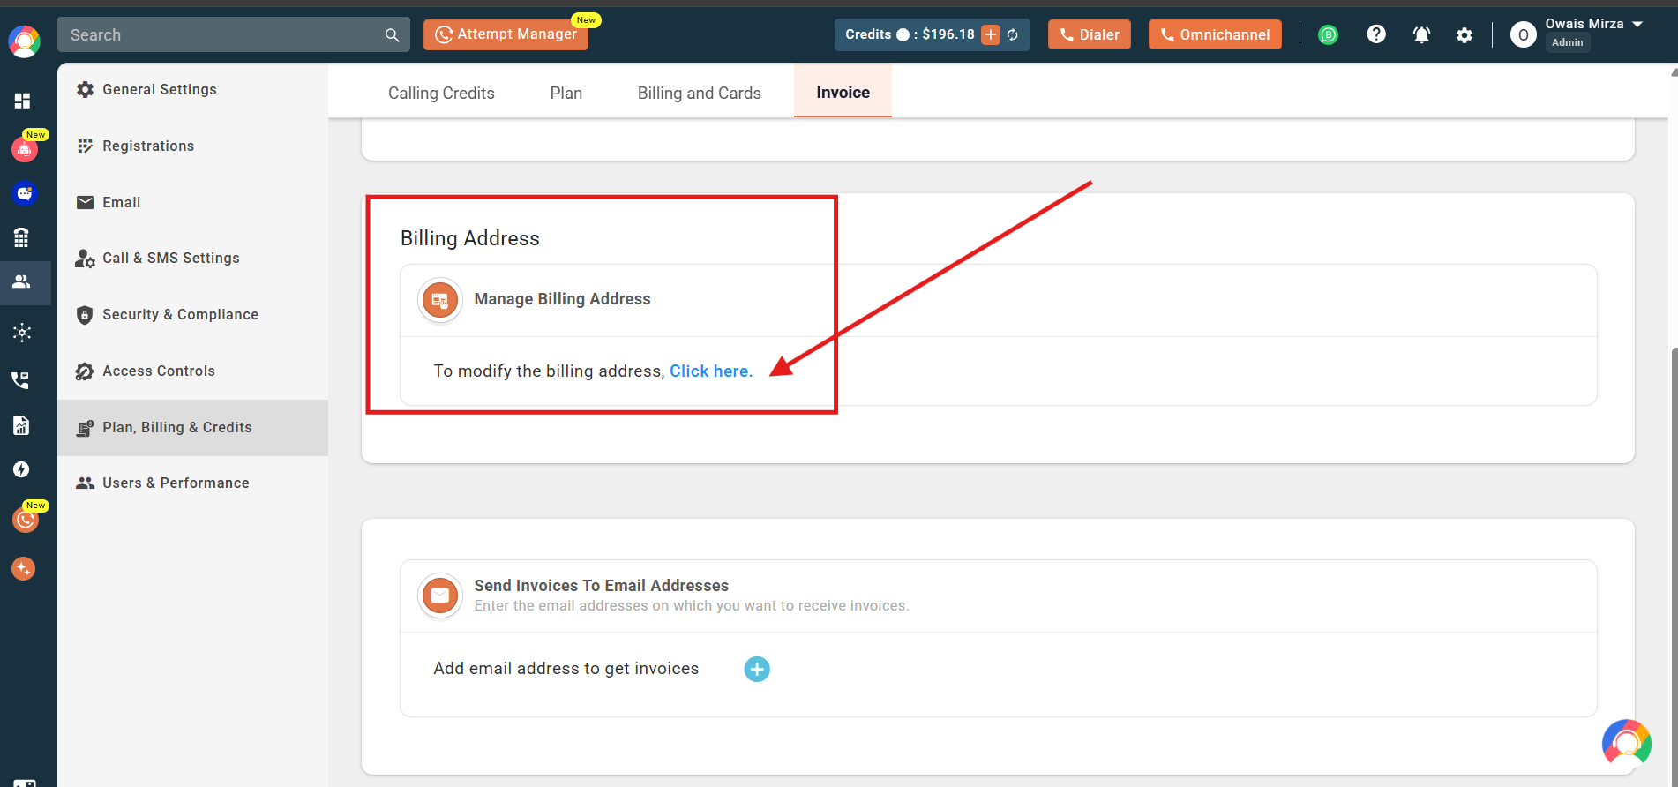Open the orange sparkle icon in left rail
This screenshot has height=787, width=1678.
pos(24,569)
